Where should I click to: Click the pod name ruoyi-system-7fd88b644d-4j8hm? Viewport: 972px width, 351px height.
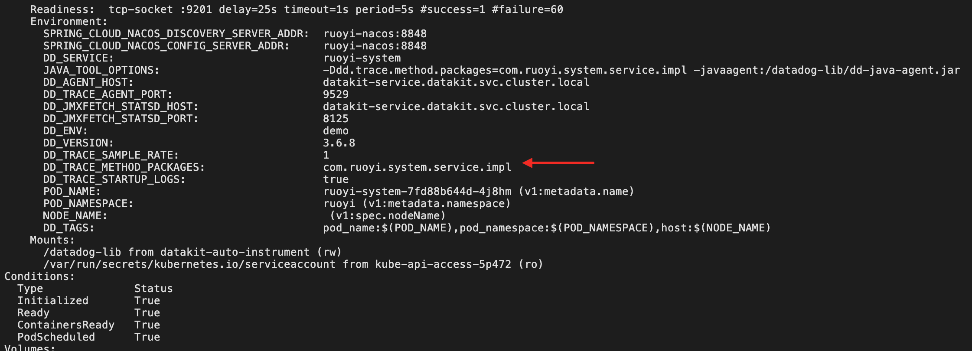click(417, 192)
